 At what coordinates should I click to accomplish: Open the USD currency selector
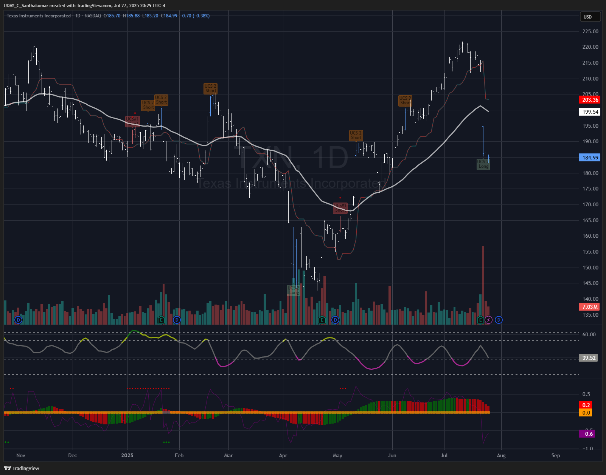590,17
